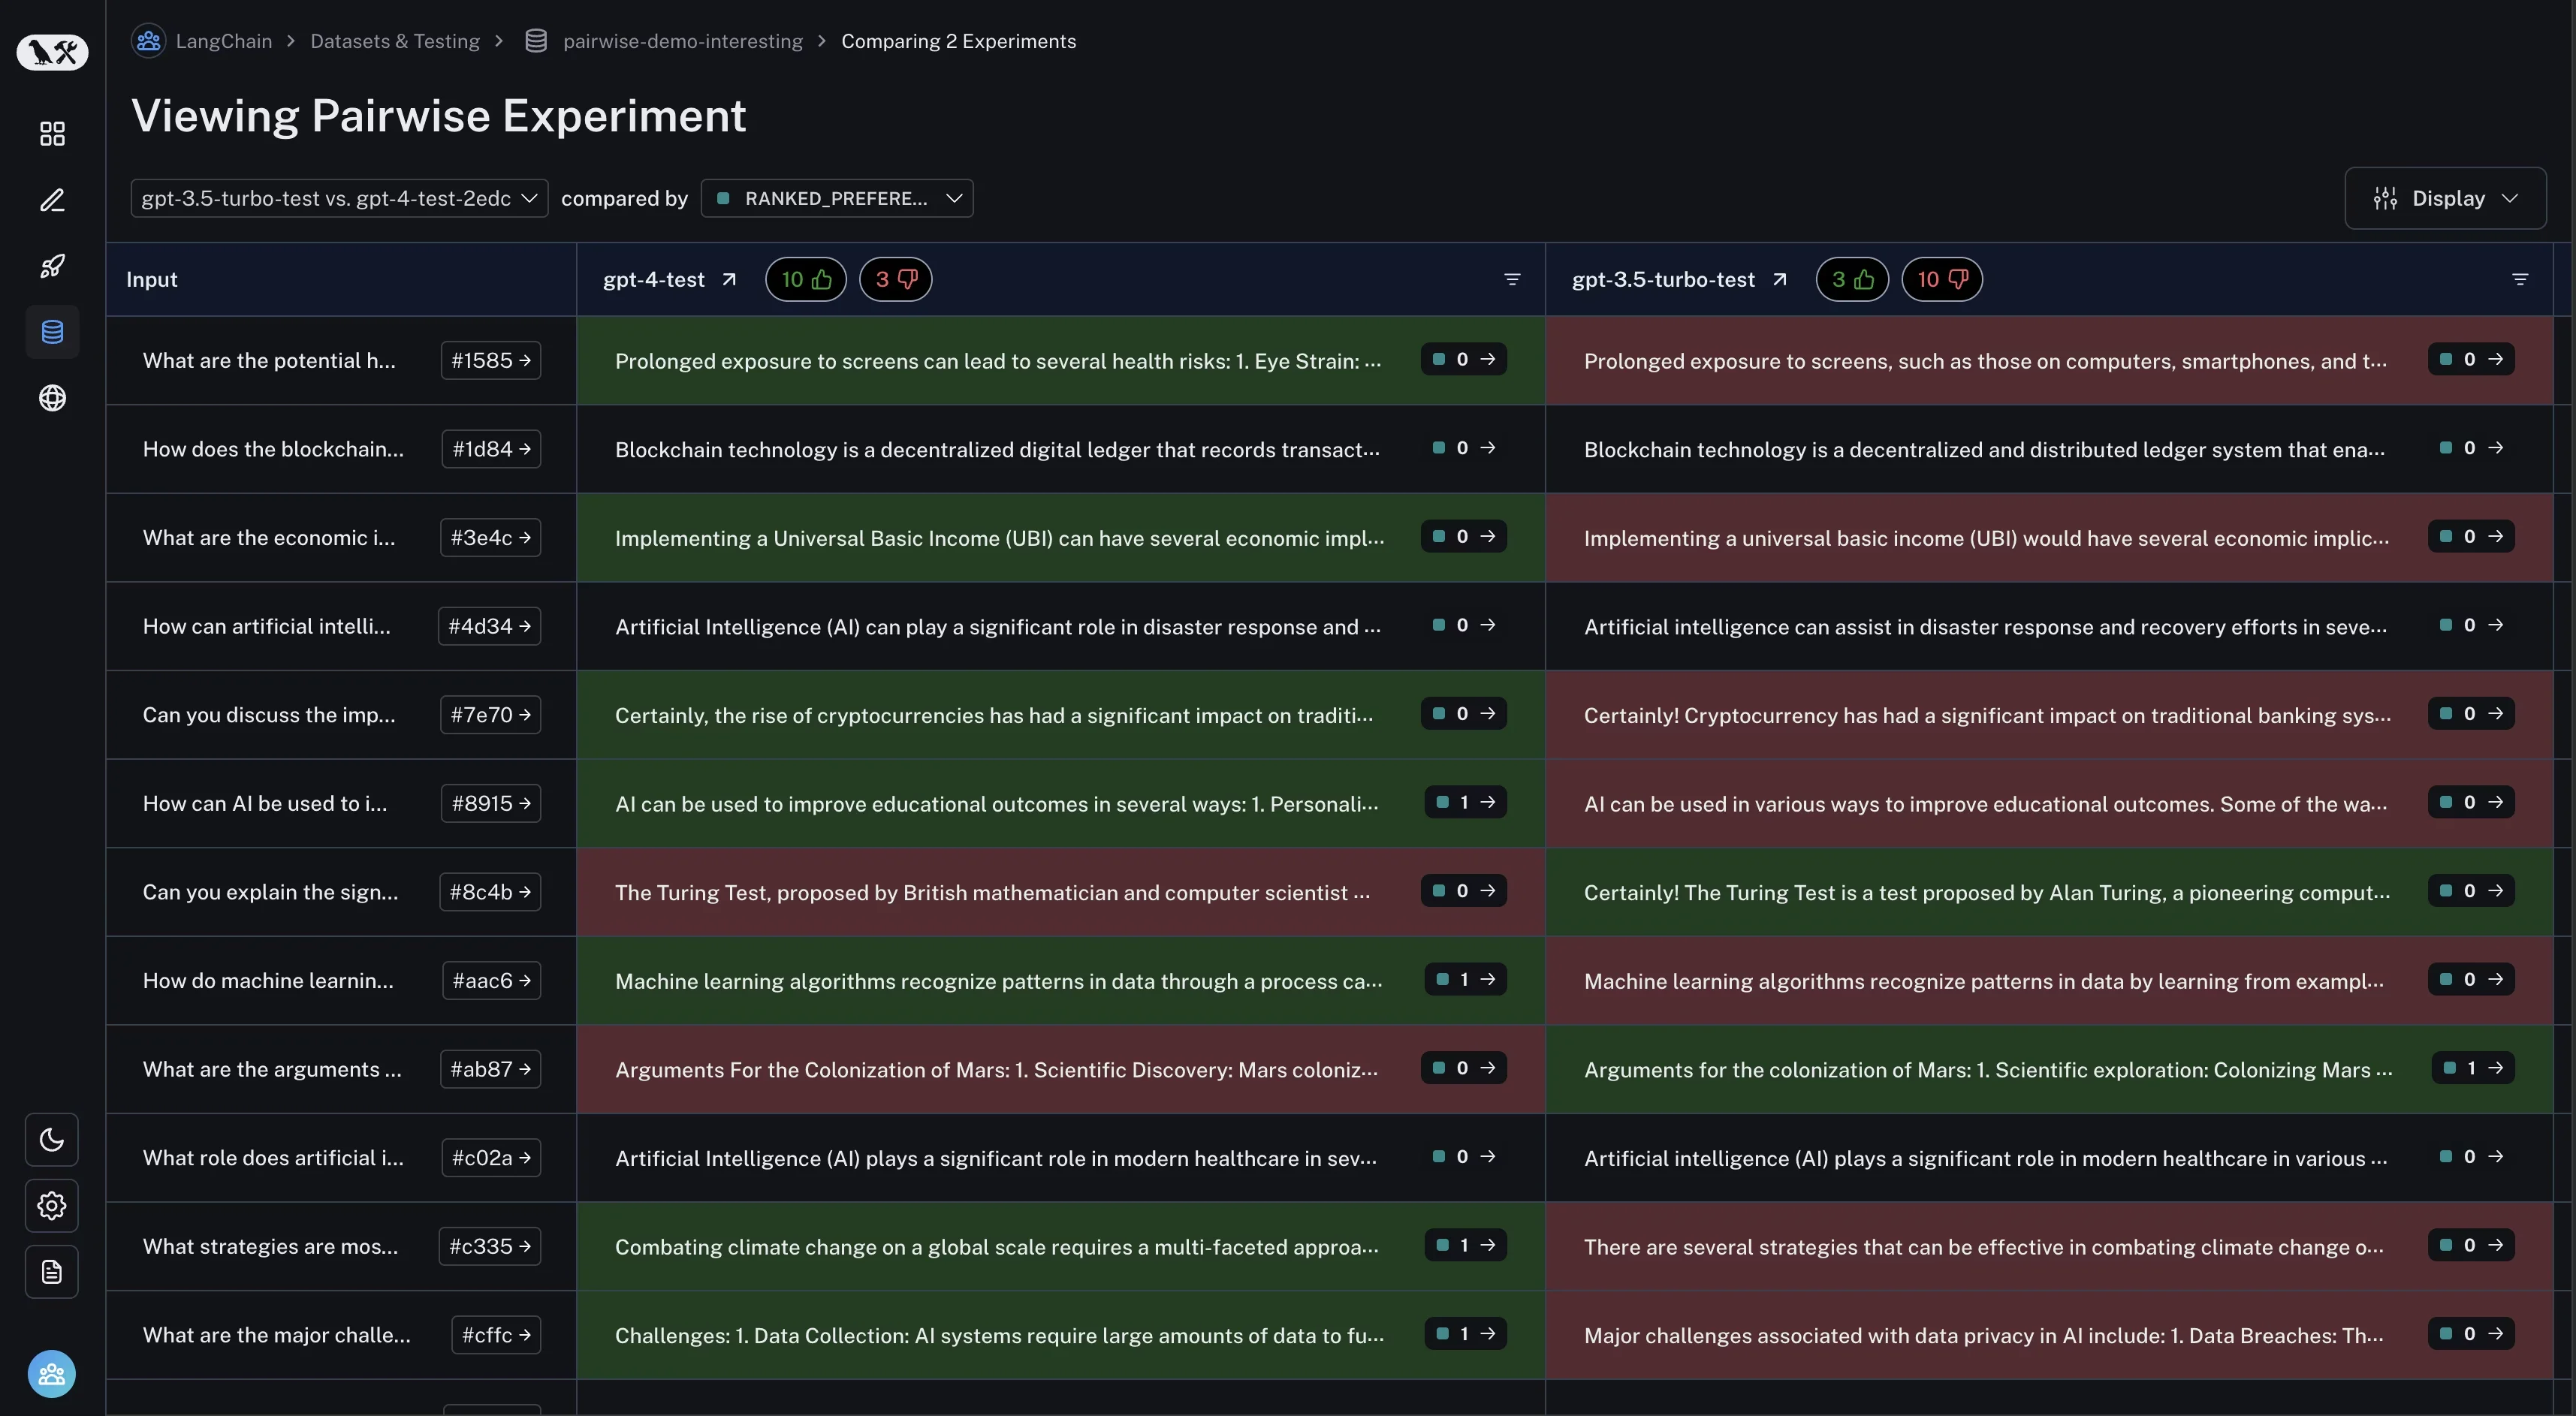Screen dimensions: 2576x1416
Task: Click the pencil annotation icon in sidebar
Action: pos(52,200)
